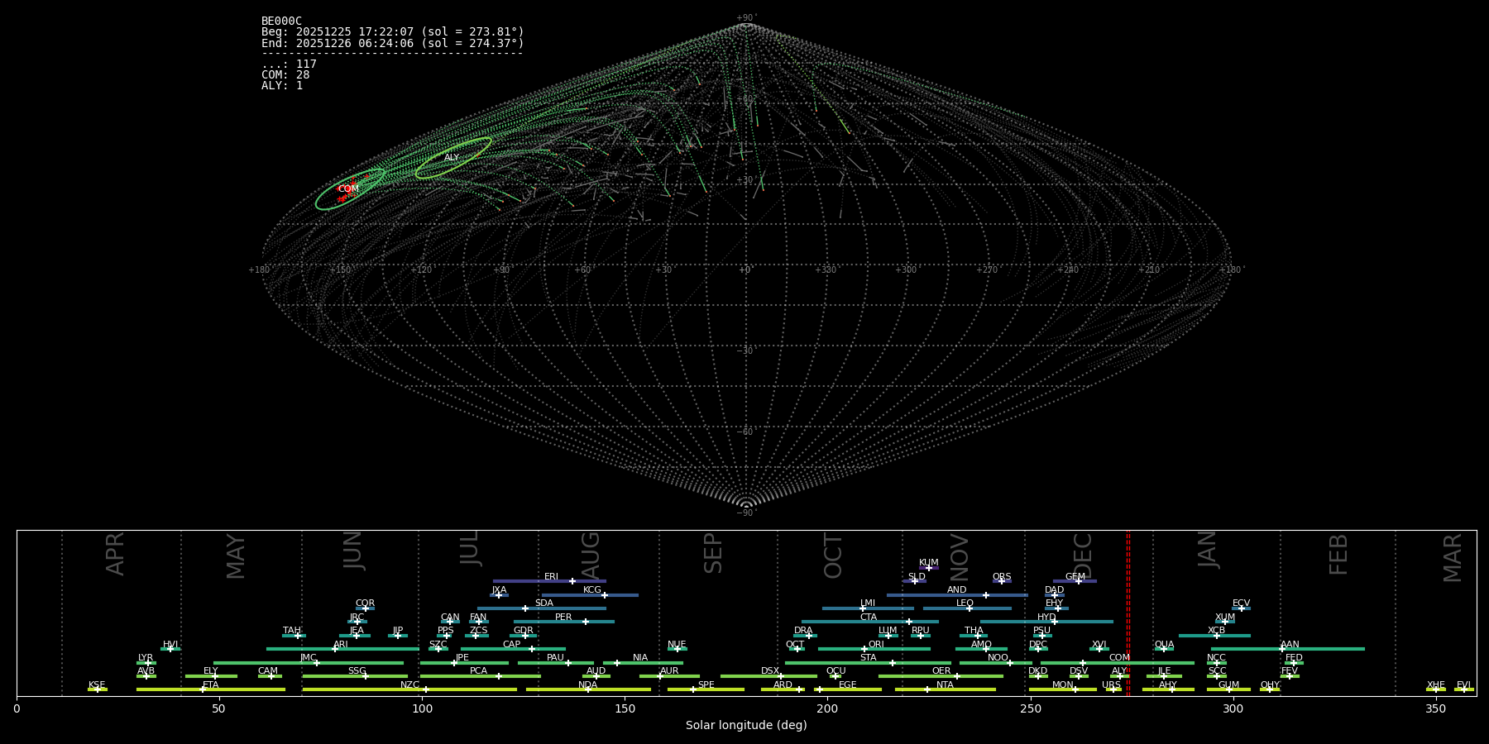Select the LYR shower label in the timeline
The height and width of the screenshot is (744, 1489).
pyautogui.click(x=146, y=658)
